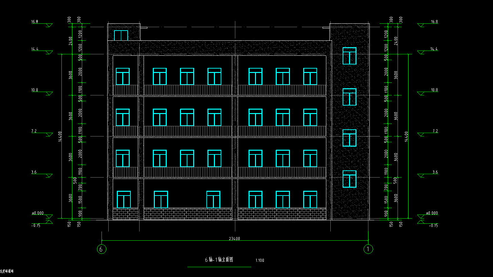Screen dimensions: 493x277
Task: Click the left-side 2400 parapet dimension text
Action: pyautogui.click(x=70, y=41)
